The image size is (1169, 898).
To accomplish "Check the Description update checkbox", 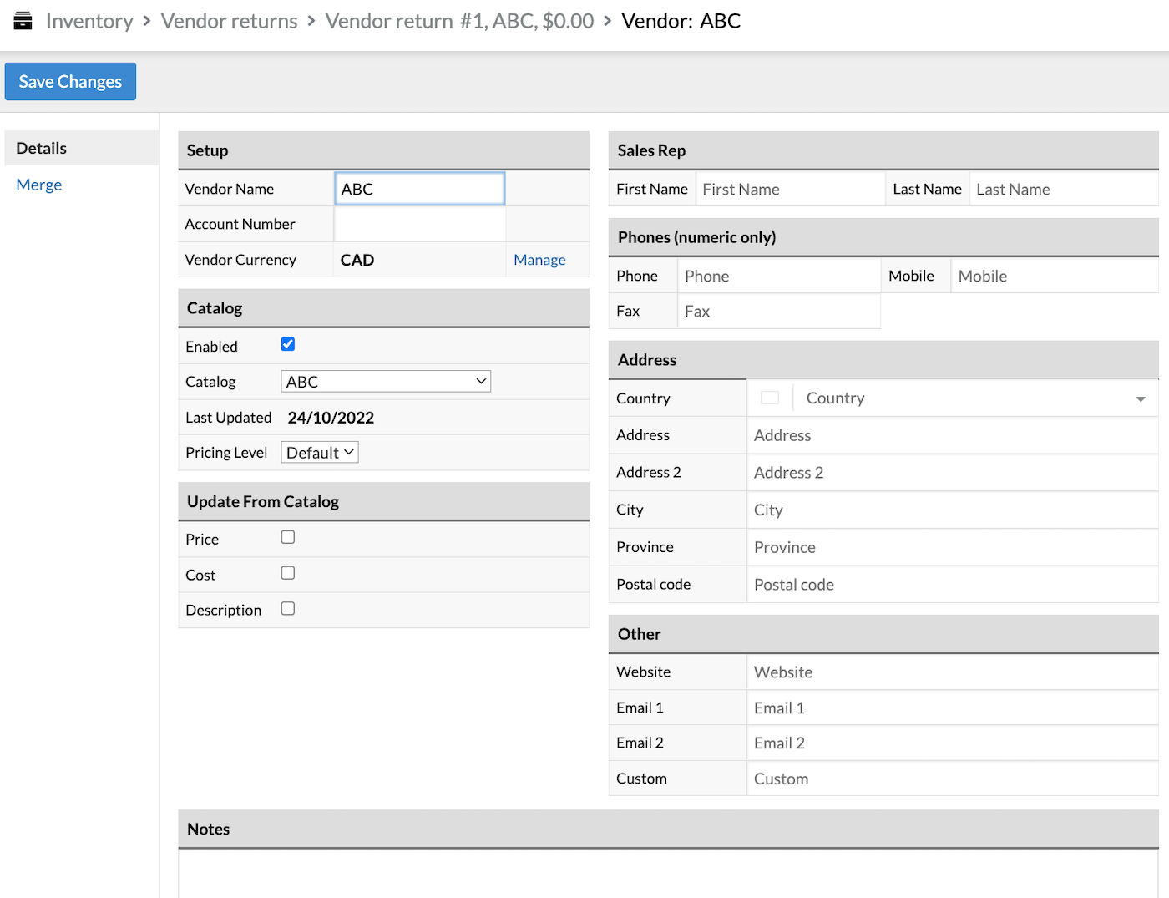I will [x=287, y=608].
